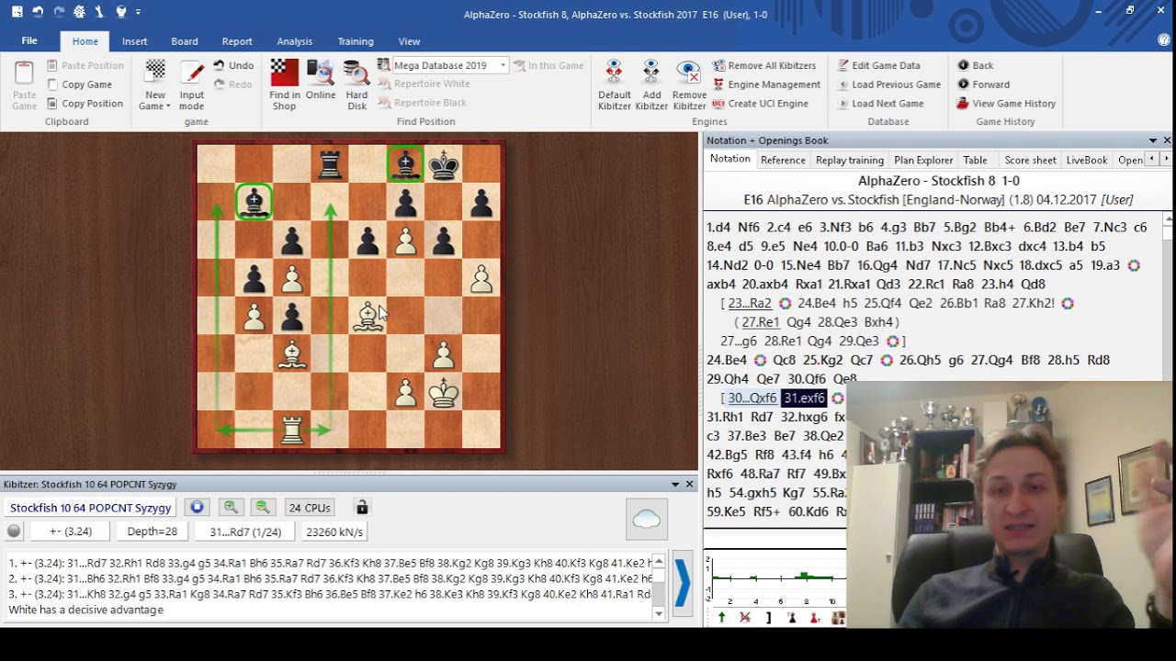Open View Game History

point(1006,104)
